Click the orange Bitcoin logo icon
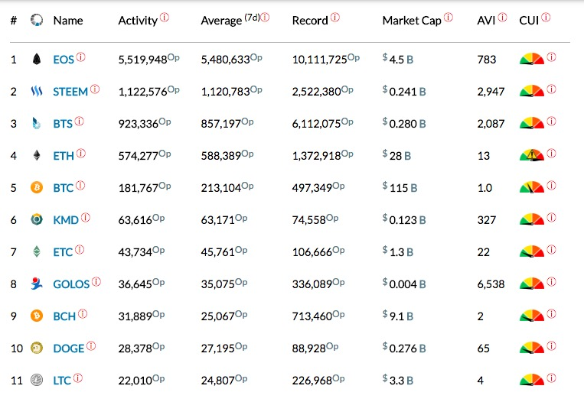 point(36,187)
